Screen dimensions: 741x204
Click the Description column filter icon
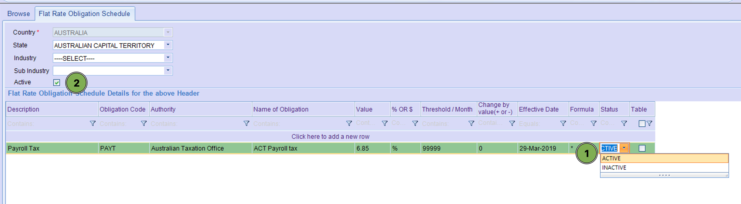[92, 124]
